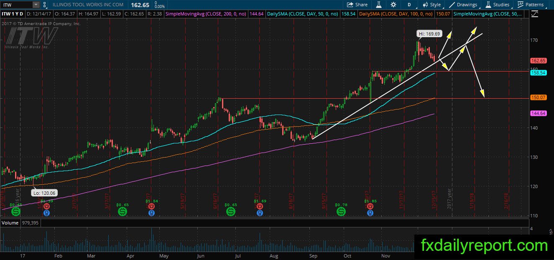Screen dimensions: 554x260
Task: Click the red phone earnings icon under $1.54
Action: pos(151,206)
